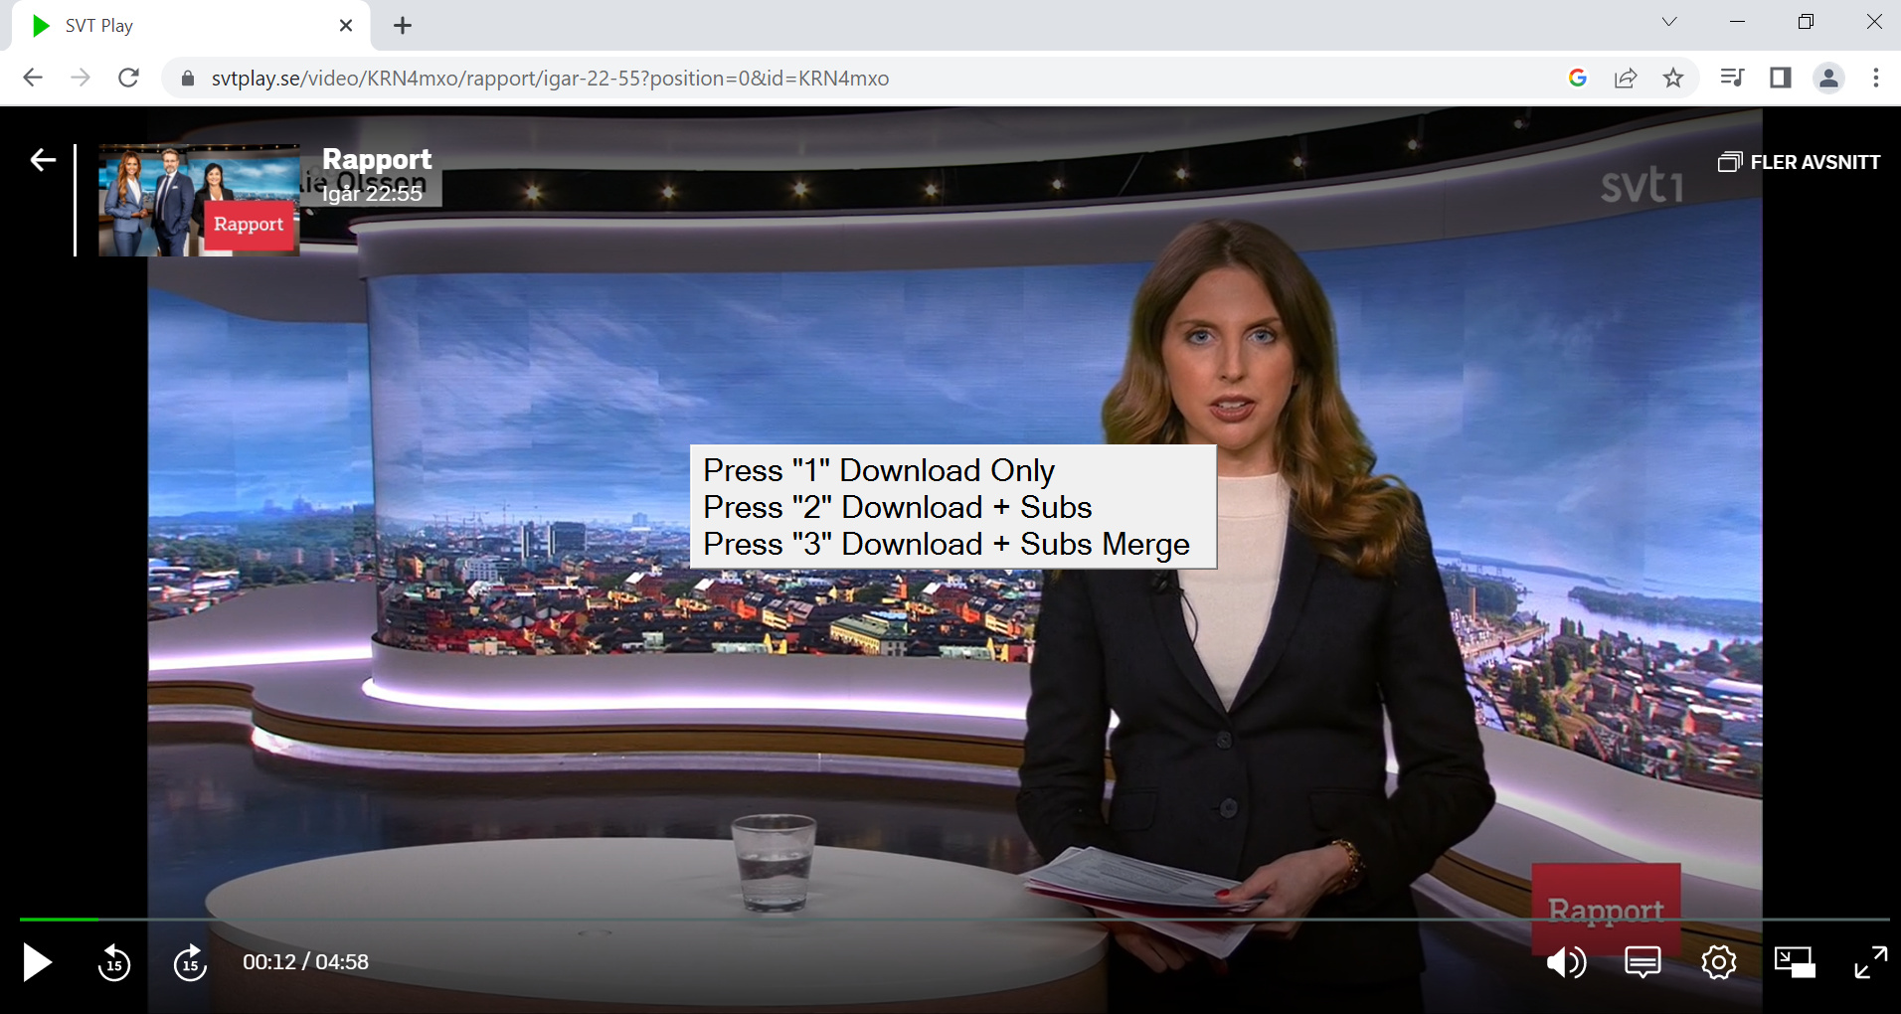Viewport: 1901px width, 1014px height.
Task: Click the Google icon in address bar
Action: click(1577, 78)
